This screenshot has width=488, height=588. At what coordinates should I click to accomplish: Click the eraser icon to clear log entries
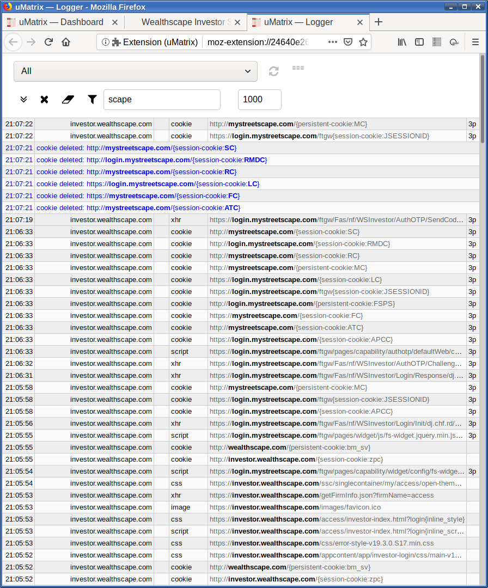tap(68, 99)
